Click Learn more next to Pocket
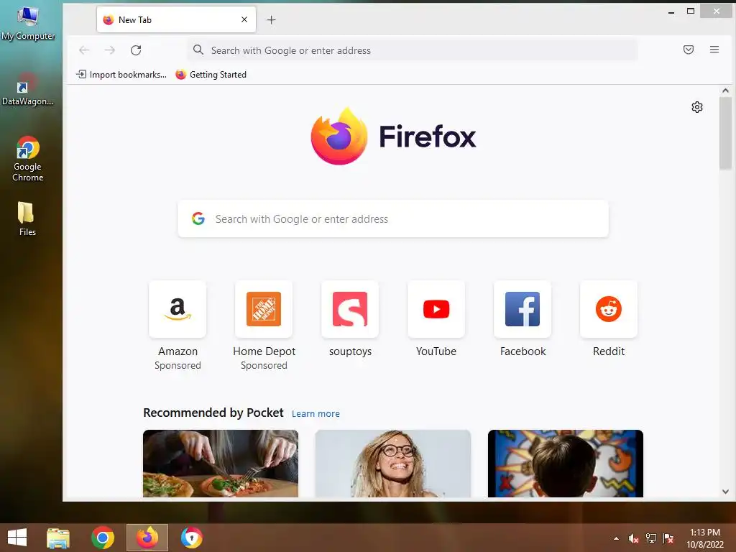 (x=316, y=413)
